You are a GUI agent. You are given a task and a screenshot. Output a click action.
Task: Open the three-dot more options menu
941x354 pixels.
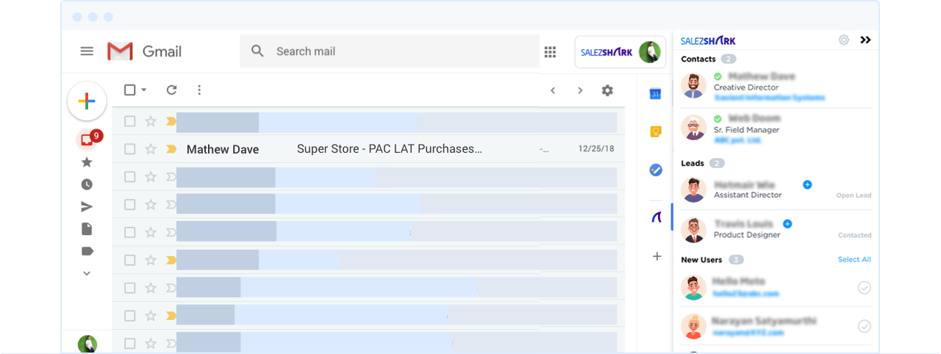(x=199, y=90)
